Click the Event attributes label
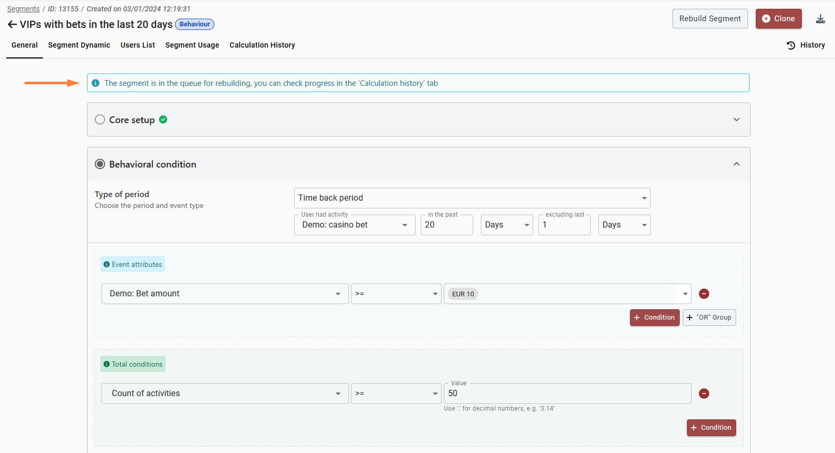This screenshot has height=453, width=835. click(133, 264)
